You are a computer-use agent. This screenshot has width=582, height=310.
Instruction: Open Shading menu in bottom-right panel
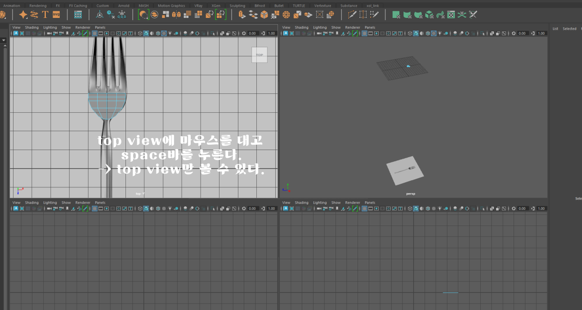pos(301,203)
